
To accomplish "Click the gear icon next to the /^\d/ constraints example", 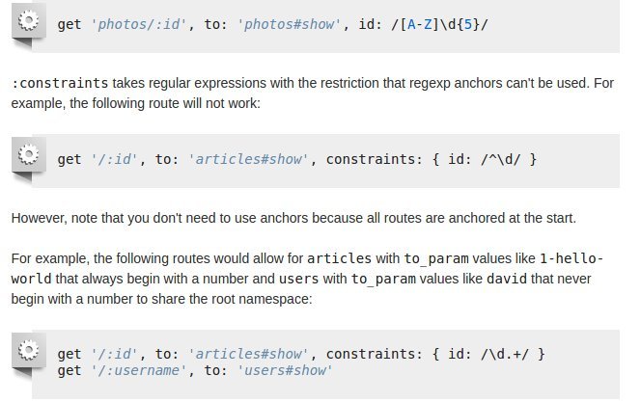I will (28, 154).
